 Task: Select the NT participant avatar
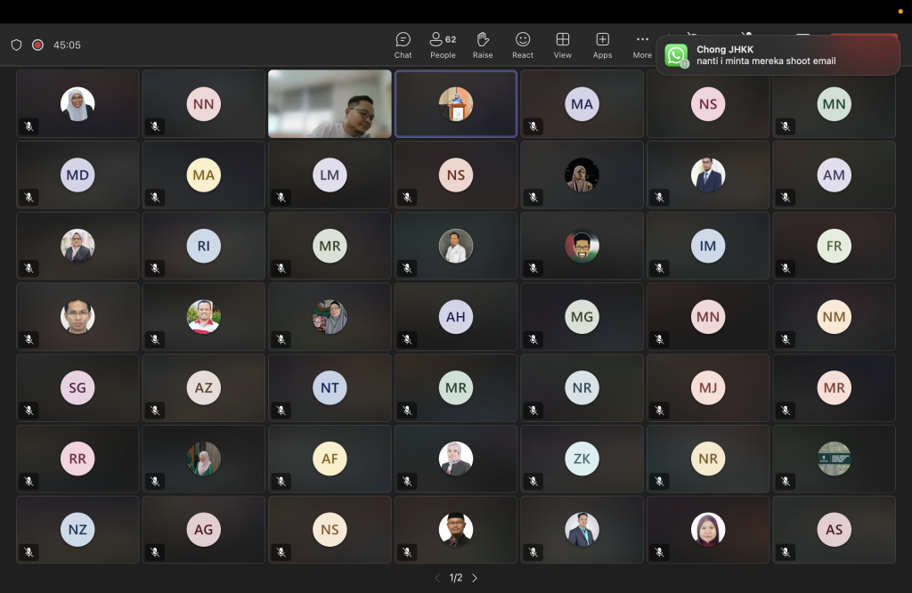click(330, 388)
